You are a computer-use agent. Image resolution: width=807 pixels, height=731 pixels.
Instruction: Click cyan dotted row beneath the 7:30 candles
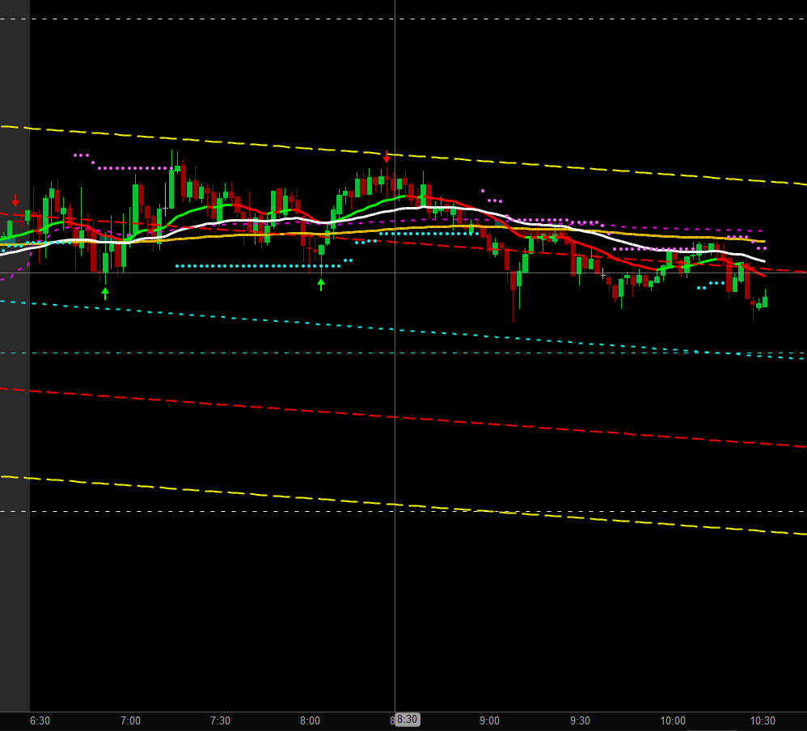[243, 265]
